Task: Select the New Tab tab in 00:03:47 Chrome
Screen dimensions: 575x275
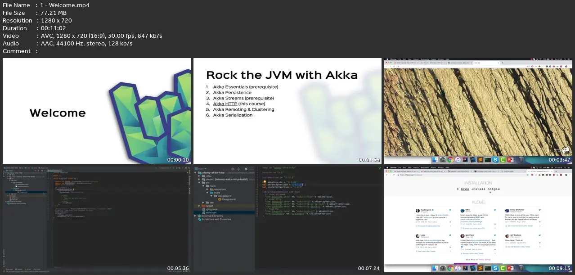Action: (x=486, y=63)
